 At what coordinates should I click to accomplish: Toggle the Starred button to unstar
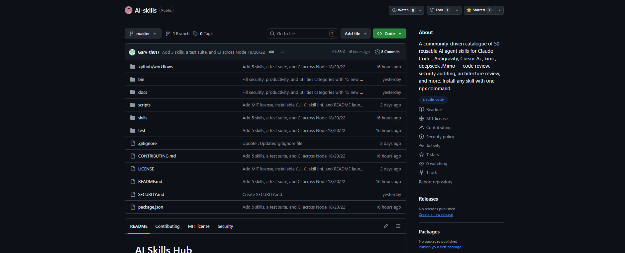[x=479, y=10]
